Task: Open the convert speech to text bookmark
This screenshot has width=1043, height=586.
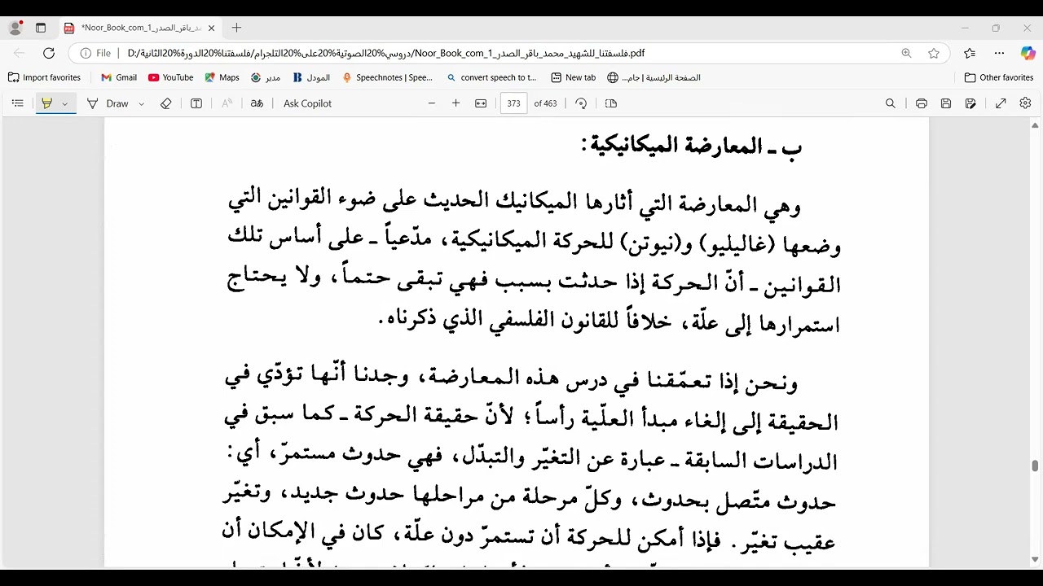Action: 491,77
